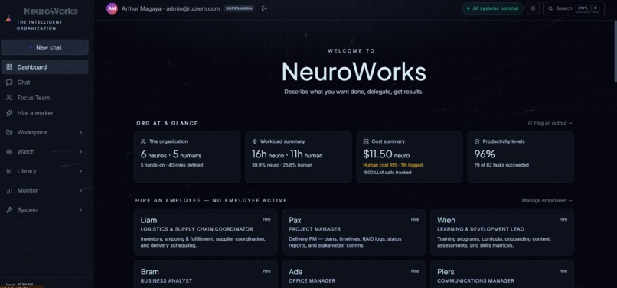Open The organization stats card
This screenshot has height=288, width=617.
pyautogui.click(x=187, y=157)
